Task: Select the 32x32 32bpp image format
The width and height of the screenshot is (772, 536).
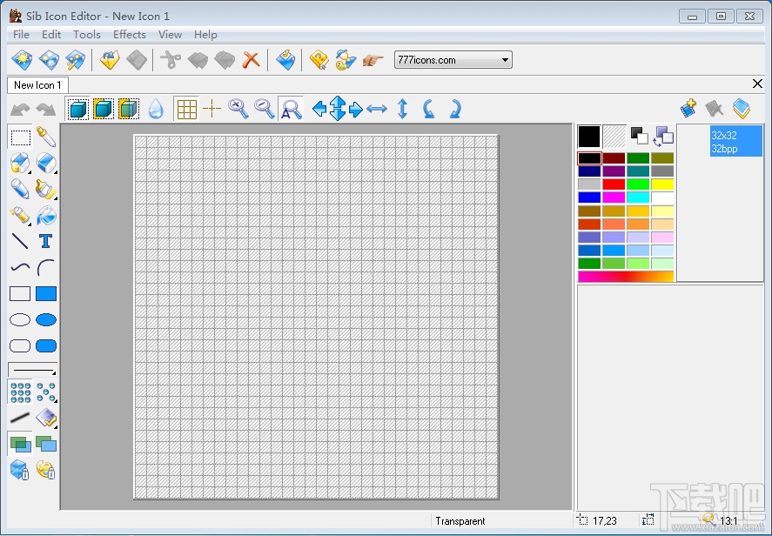Action: [x=736, y=141]
